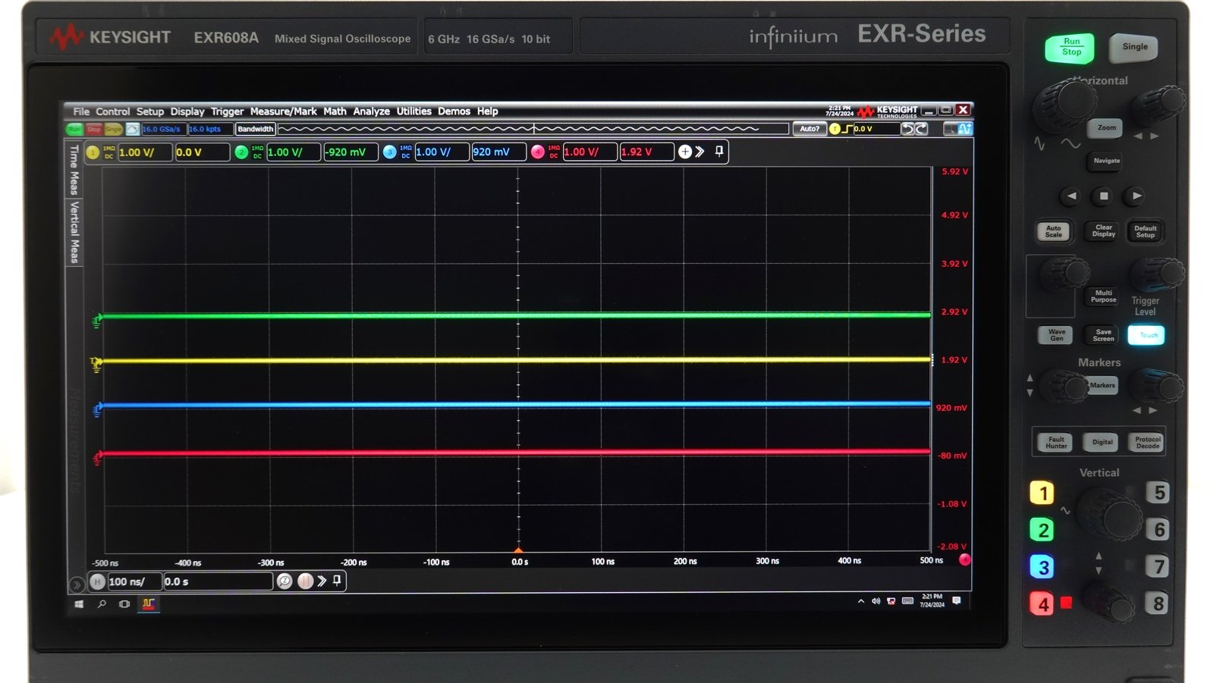
Task: Click the Windows Start button
Action: pos(79,604)
